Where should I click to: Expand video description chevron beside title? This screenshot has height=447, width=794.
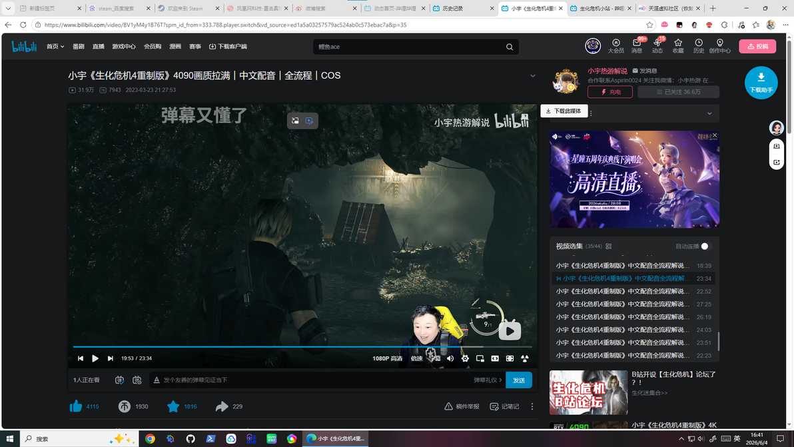point(533,76)
